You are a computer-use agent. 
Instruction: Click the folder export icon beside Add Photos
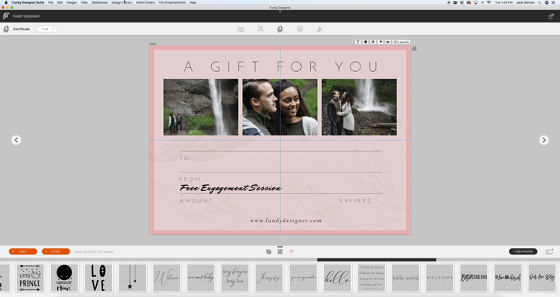[x=550, y=251]
